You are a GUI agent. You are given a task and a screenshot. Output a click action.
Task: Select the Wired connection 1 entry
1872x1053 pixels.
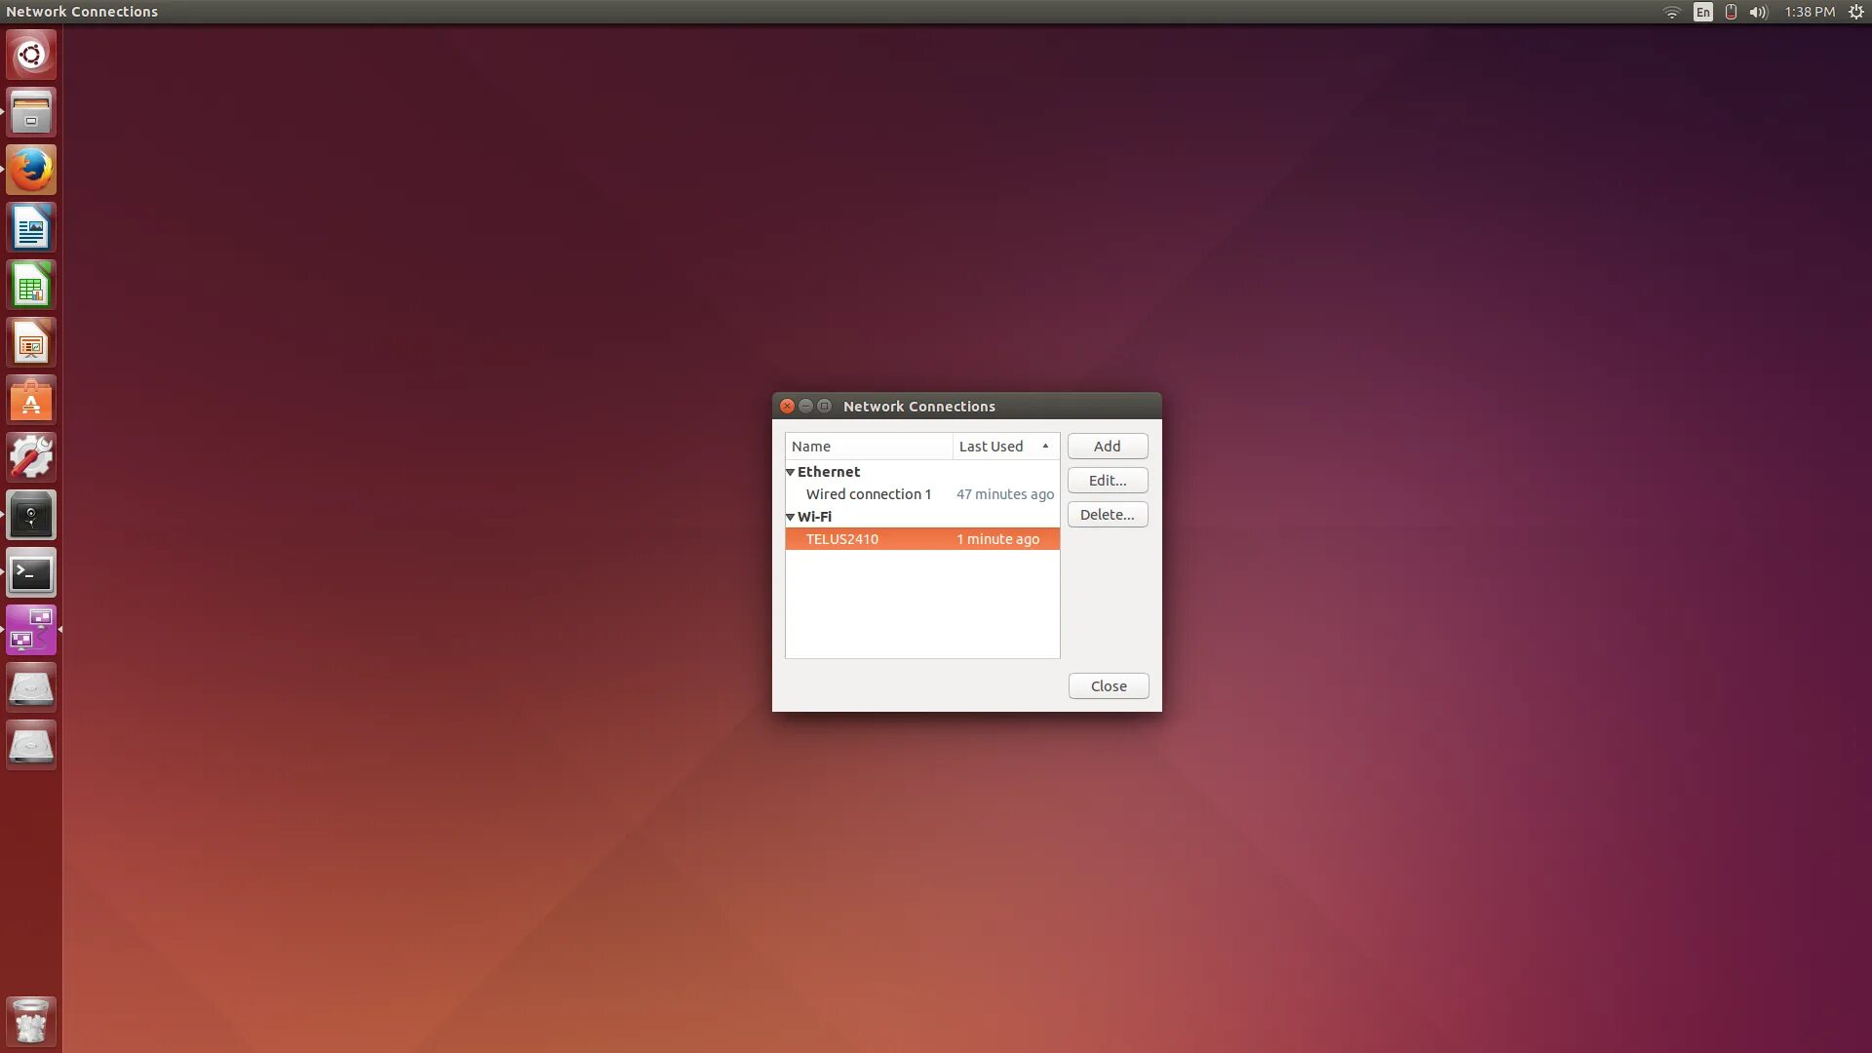click(x=869, y=493)
